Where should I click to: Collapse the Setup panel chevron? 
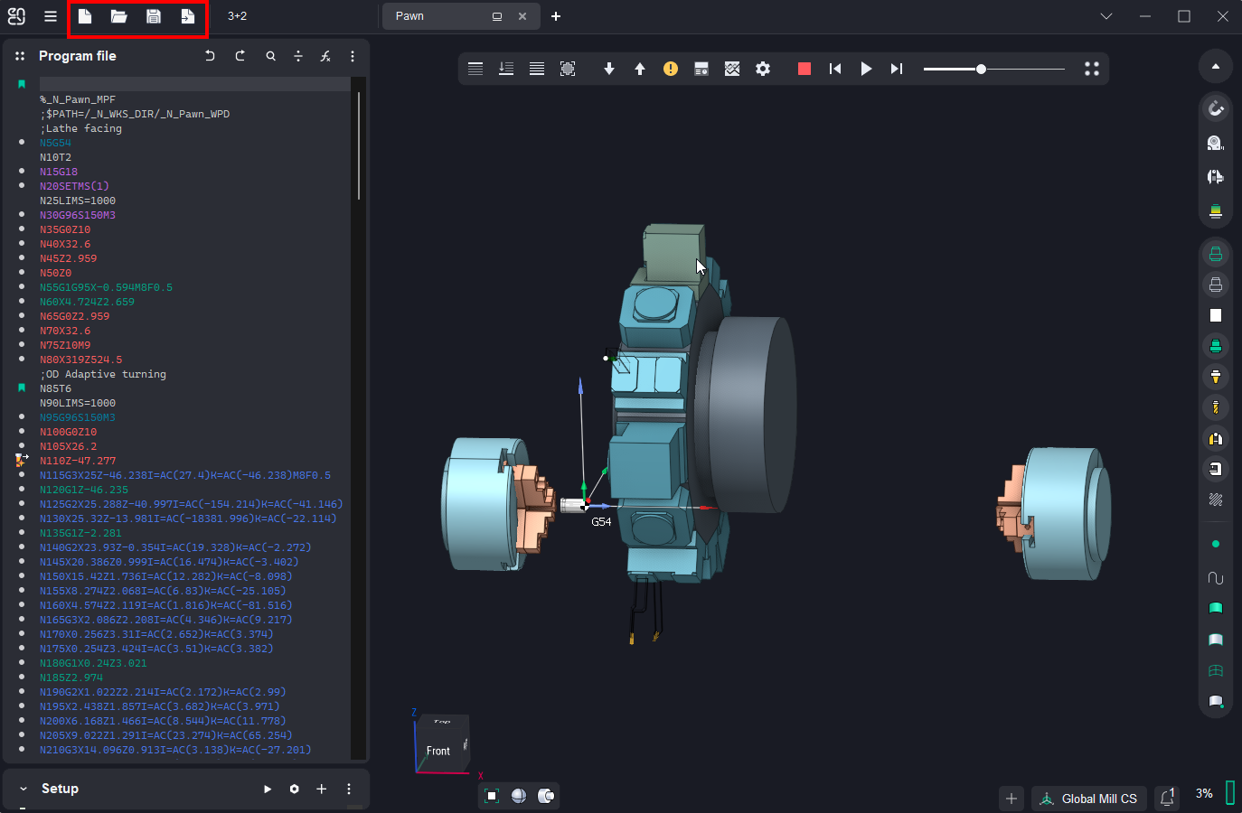click(x=24, y=789)
